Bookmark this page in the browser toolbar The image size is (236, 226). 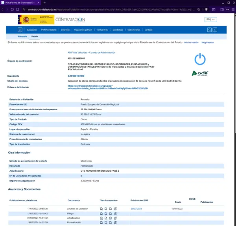point(18,9)
